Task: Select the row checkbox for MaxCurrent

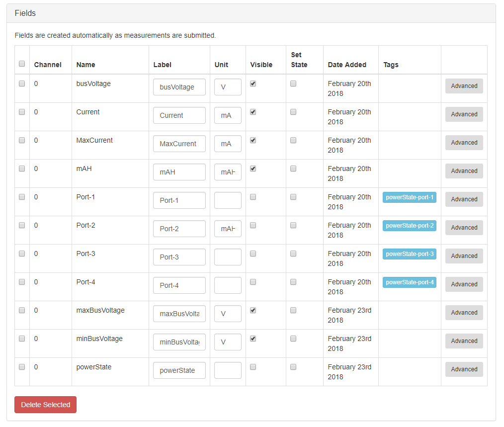Action: [22, 141]
